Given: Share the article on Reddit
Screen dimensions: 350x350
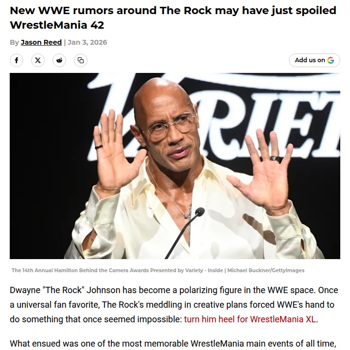Looking at the screenshot, I should tap(59, 60).
